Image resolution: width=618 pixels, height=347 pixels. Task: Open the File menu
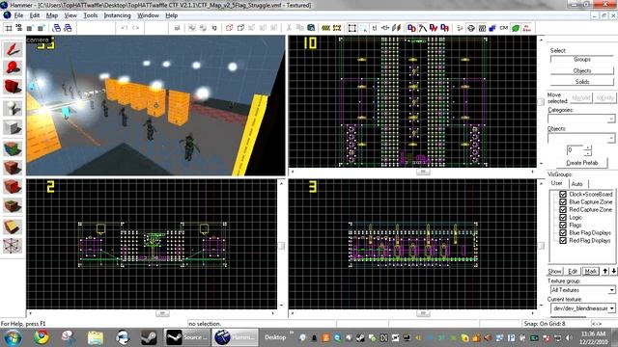[x=18, y=15]
